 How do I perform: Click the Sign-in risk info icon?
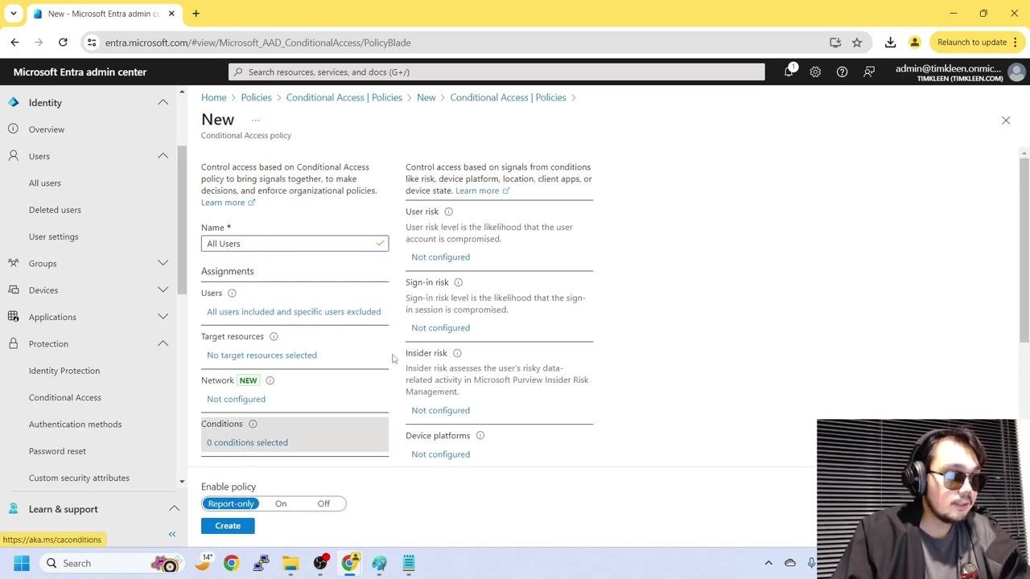pos(459,282)
